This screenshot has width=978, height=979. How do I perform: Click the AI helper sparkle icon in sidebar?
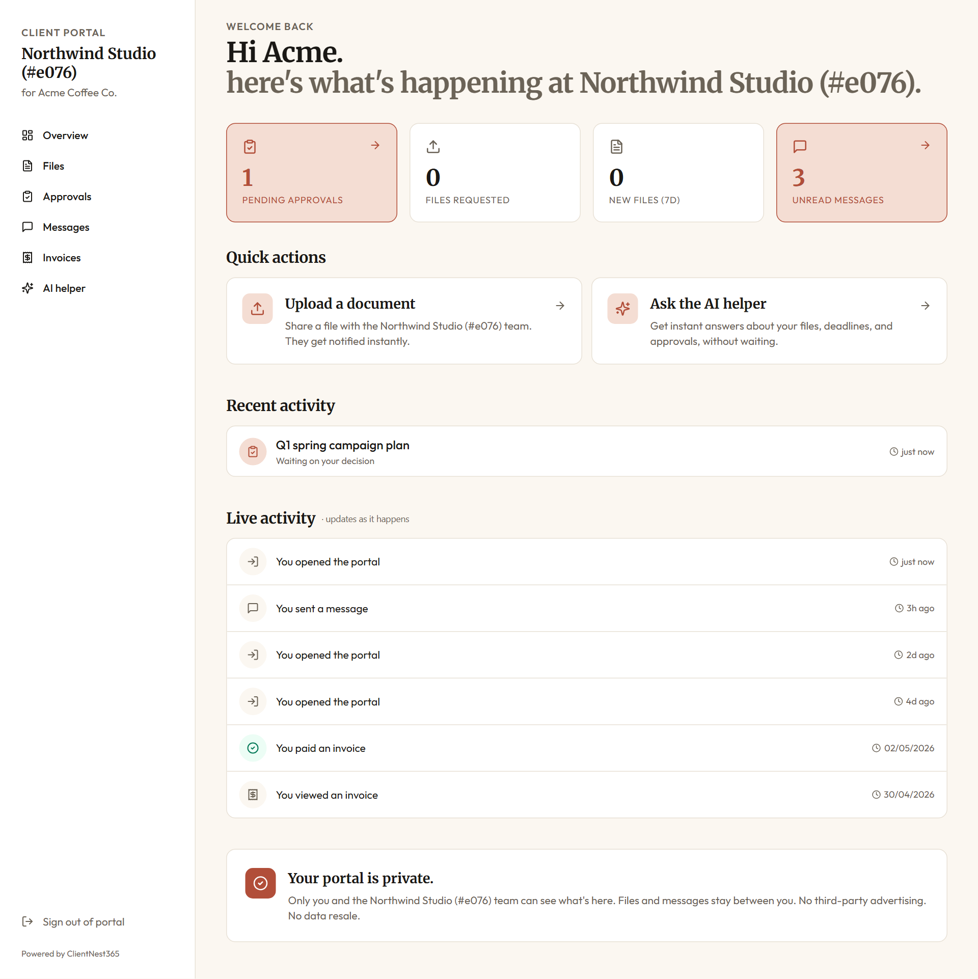click(x=28, y=288)
